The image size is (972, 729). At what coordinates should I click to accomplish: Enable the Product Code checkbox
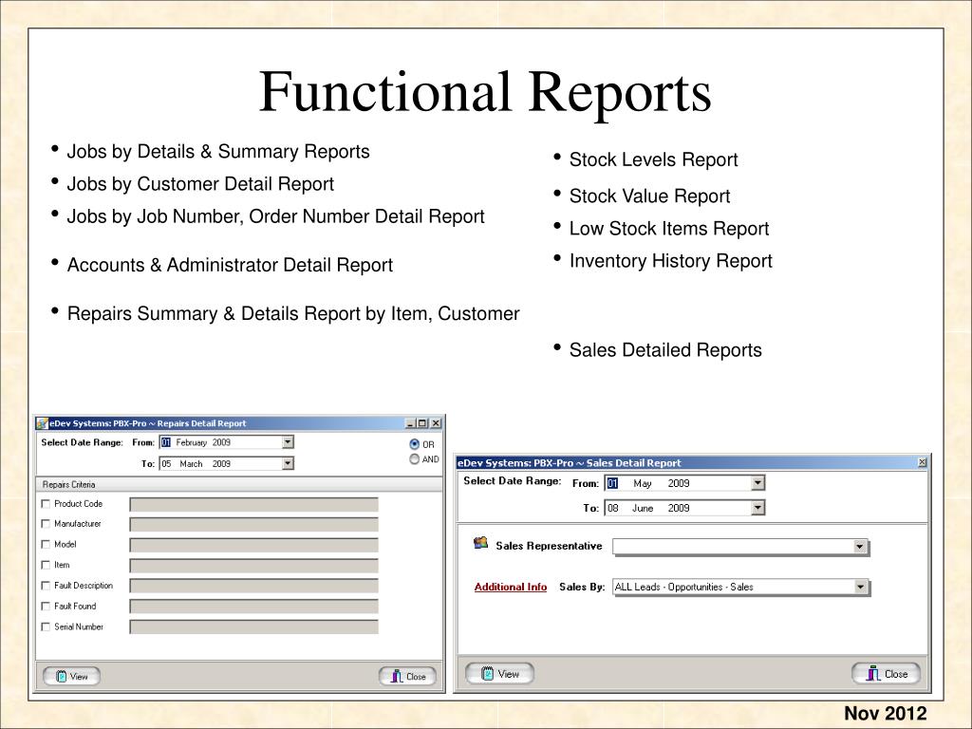[x=46, y=504]
